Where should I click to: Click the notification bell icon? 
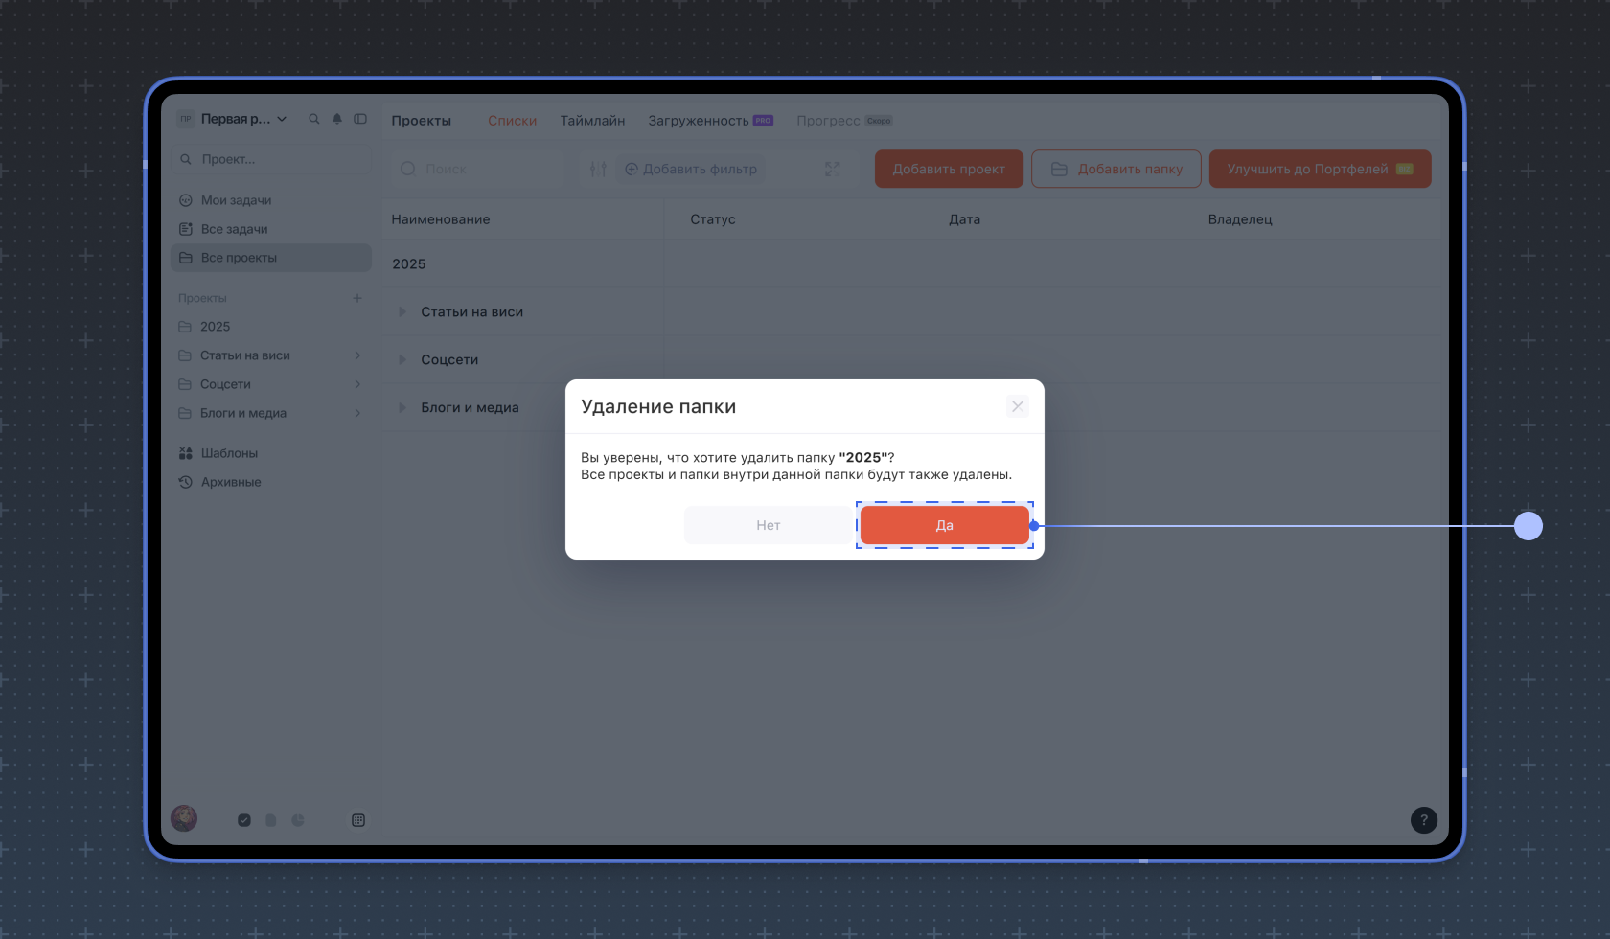point(337,119)
